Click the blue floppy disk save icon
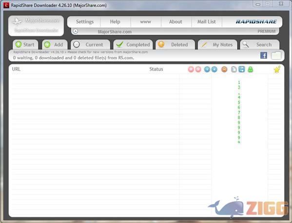 [242, 69]
